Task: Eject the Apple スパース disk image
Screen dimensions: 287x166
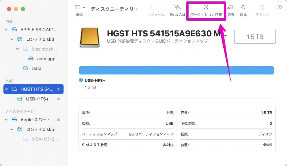Action: tap(58, 120)
